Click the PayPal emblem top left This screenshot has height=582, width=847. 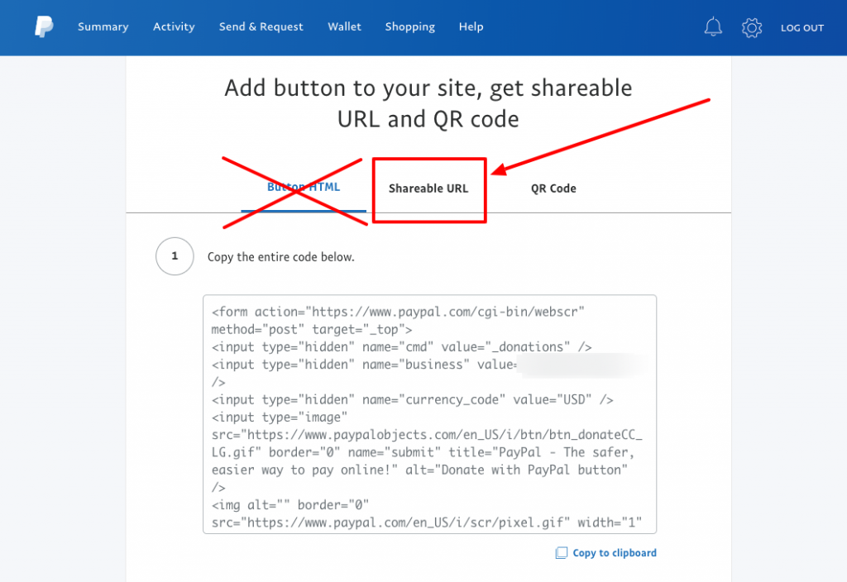(x=43, y=26)
